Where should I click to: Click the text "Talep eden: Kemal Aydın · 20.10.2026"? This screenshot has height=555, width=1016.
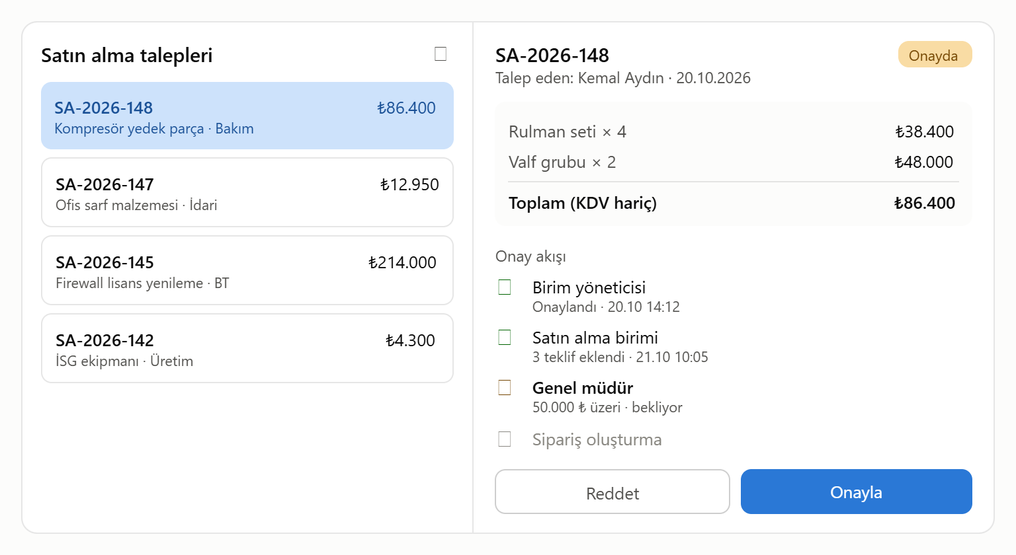(623, 78)
